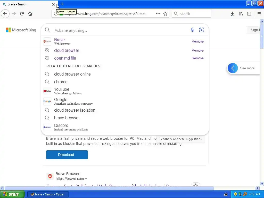Choose the Google suggestion

125,101
